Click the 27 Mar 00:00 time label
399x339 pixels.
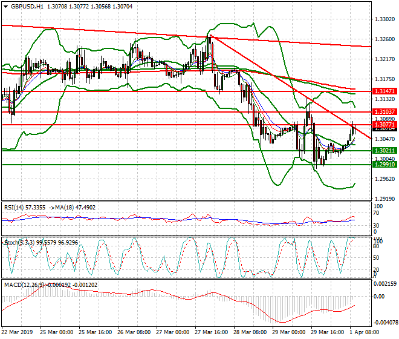tap(172, 332)
